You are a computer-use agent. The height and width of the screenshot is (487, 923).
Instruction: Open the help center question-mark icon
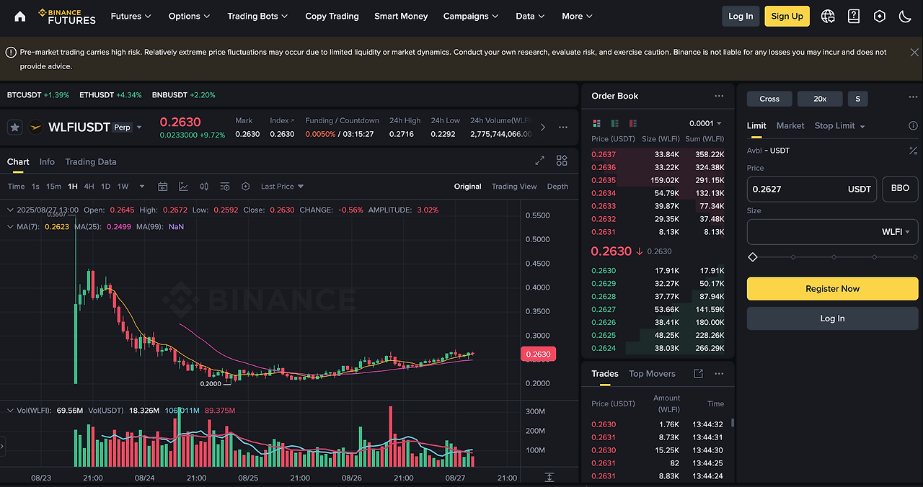(x=854, y=16)
